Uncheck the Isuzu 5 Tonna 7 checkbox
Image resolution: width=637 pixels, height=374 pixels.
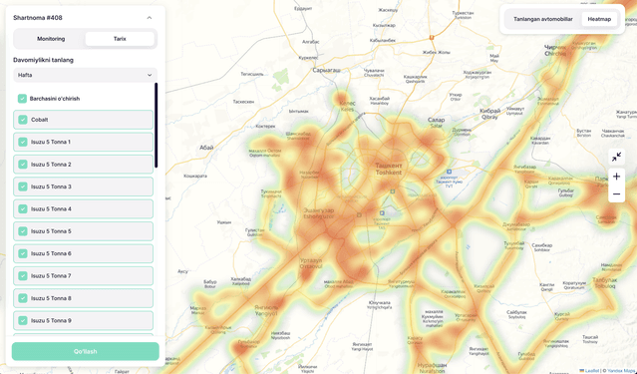[x=23, y=276]
